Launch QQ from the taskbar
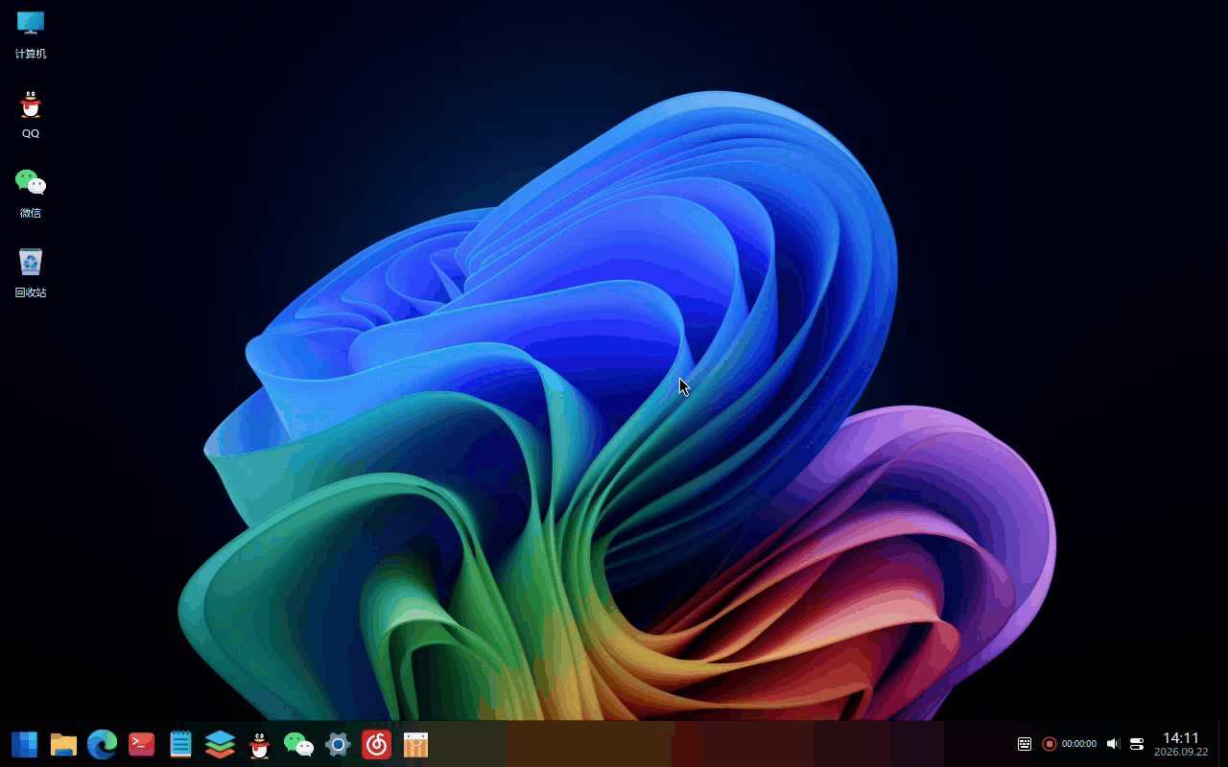This screenshot has width=1228, height=767. (259, 744)
